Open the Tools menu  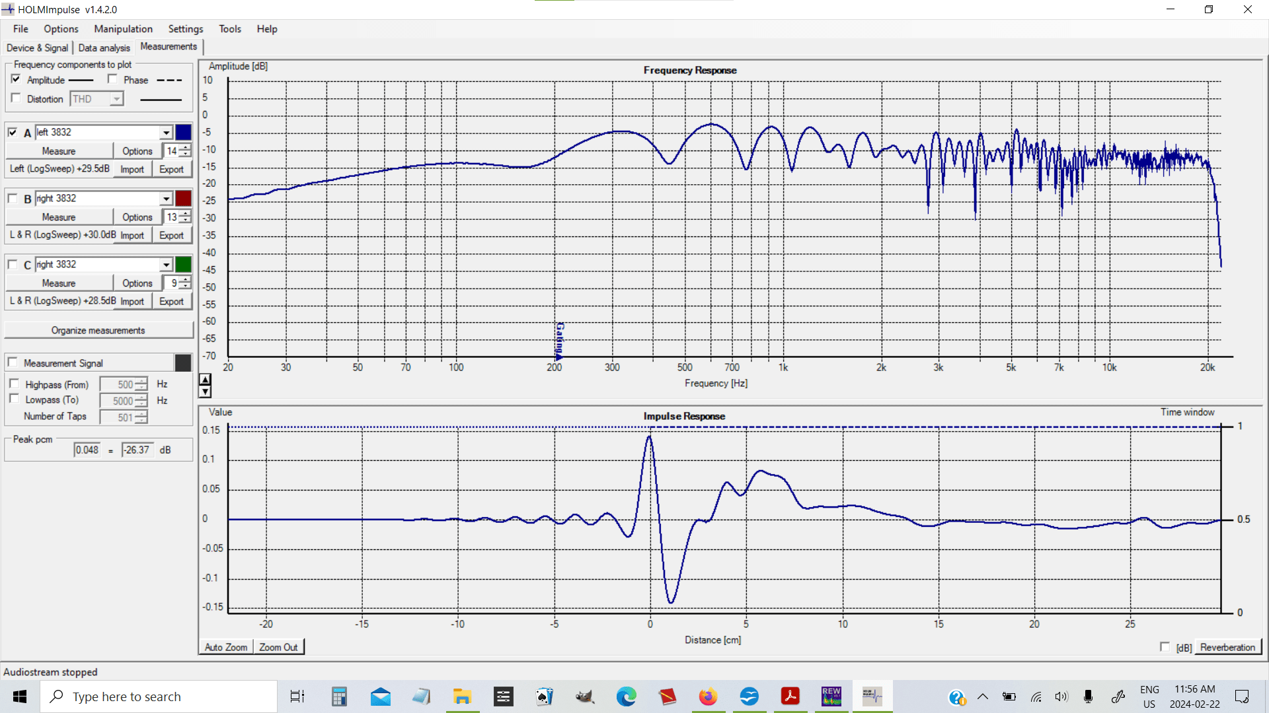(x=230, y=29)
